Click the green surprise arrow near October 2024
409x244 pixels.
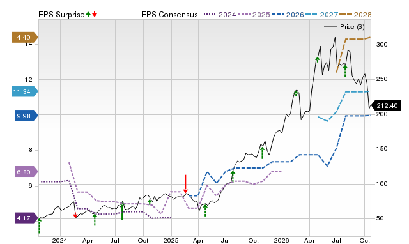point(150,202)
